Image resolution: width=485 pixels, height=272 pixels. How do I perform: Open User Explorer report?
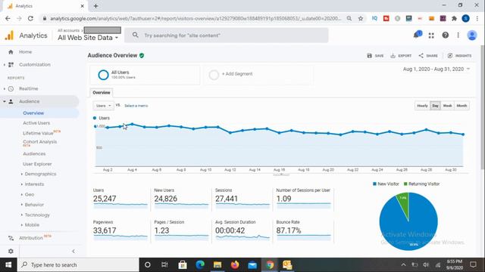(x=37, y=164)
